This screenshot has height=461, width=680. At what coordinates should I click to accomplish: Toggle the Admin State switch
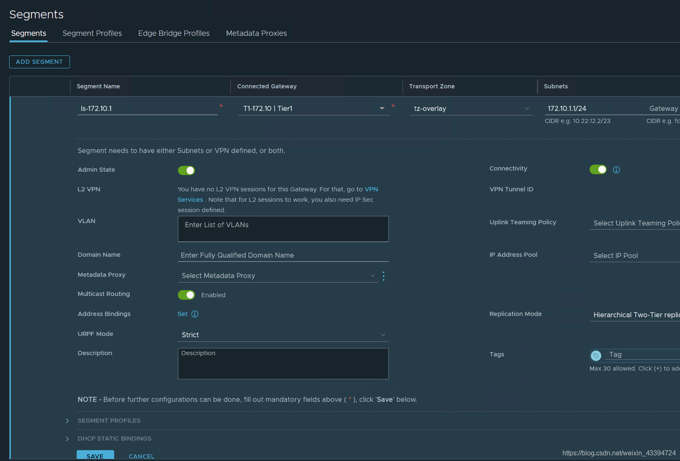click(x=186, y=170)
